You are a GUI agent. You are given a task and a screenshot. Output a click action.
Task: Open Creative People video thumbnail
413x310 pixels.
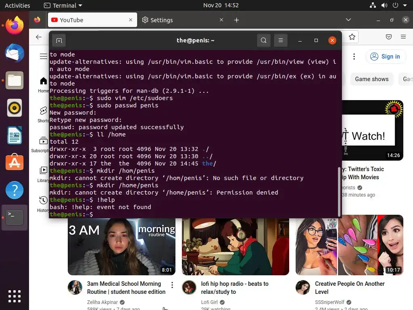350,245
